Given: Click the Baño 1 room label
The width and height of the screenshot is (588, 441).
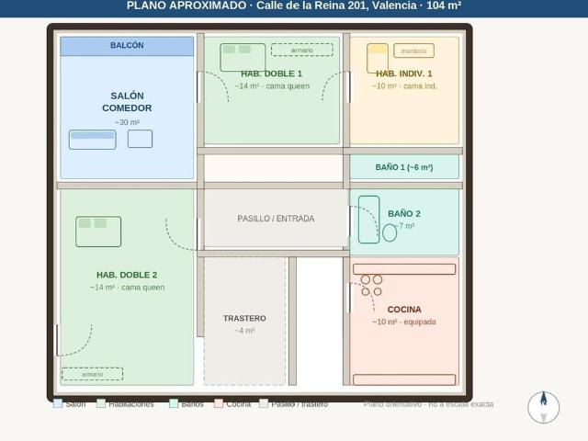Looking at the screenshot, I should (x=404, y=167).
